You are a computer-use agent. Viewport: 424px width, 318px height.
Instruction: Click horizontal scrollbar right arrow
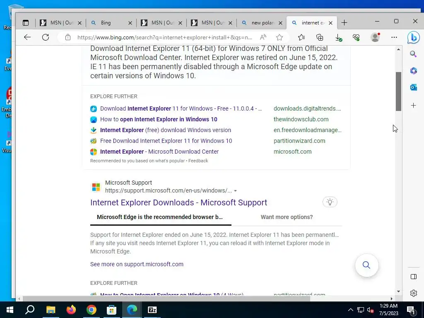(392, 299)
